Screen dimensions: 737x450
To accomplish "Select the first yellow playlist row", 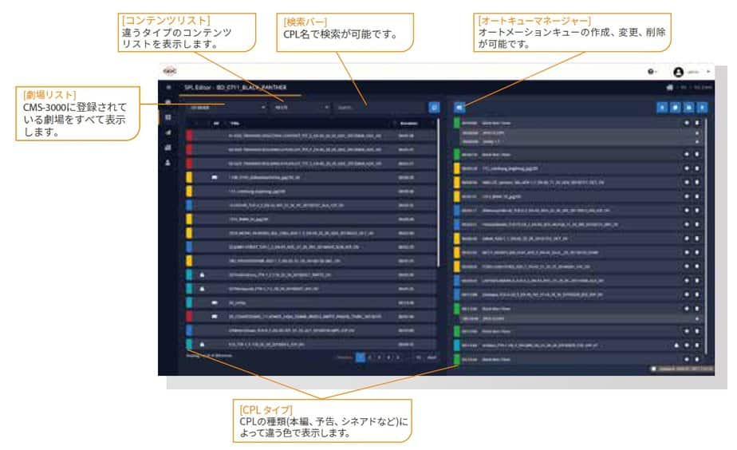I will point(578,168).
